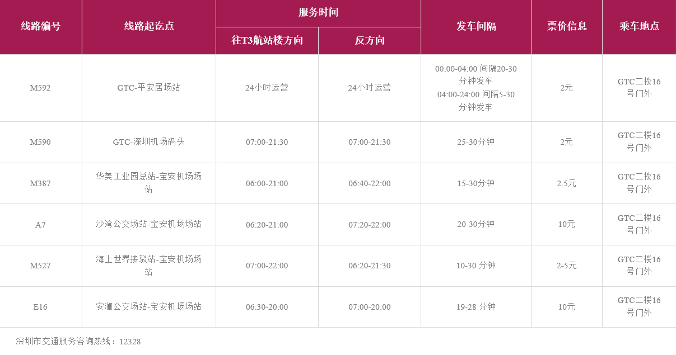Click the 线路编号 column header
This screenshot has width=676, height=355.
click(41, 26)
